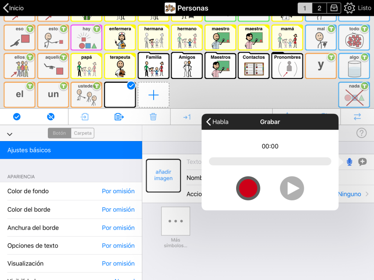Screen dimensions: 374x280
Task: Add new button with plus tile
Action: pos(153,95)
